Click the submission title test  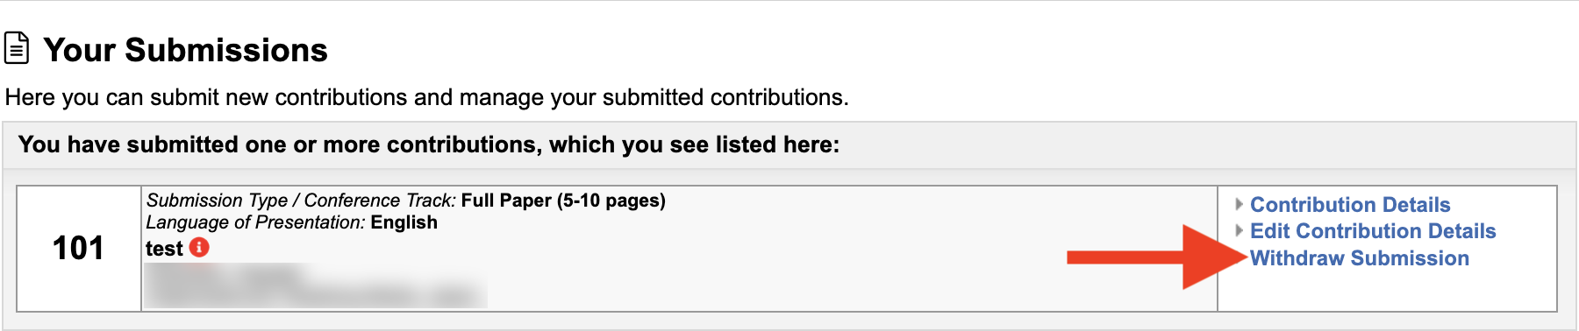tap(164, 249)
